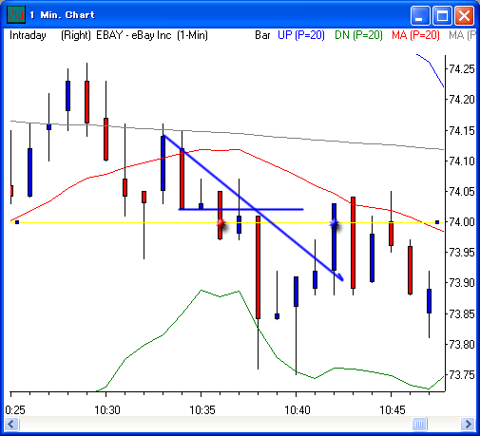Click the red sell signal star marker
Screen dimensions: 480x436
221,224
